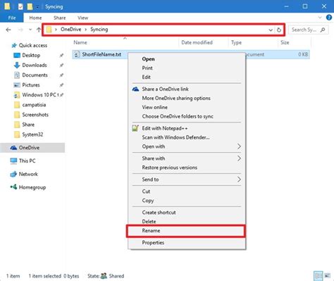334x281 pixels.
Task: Click the OneDrive breadcrumb in address bar
Action: [x=70, y=30]
